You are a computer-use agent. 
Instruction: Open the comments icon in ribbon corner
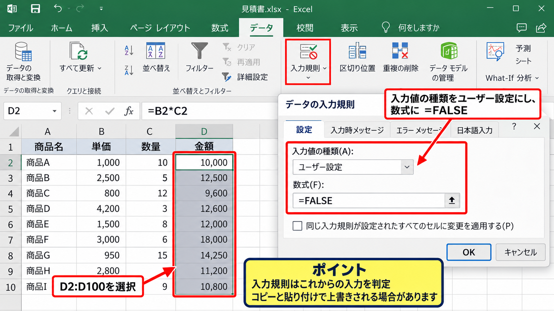pyautogui.click(x=522, y=28)
